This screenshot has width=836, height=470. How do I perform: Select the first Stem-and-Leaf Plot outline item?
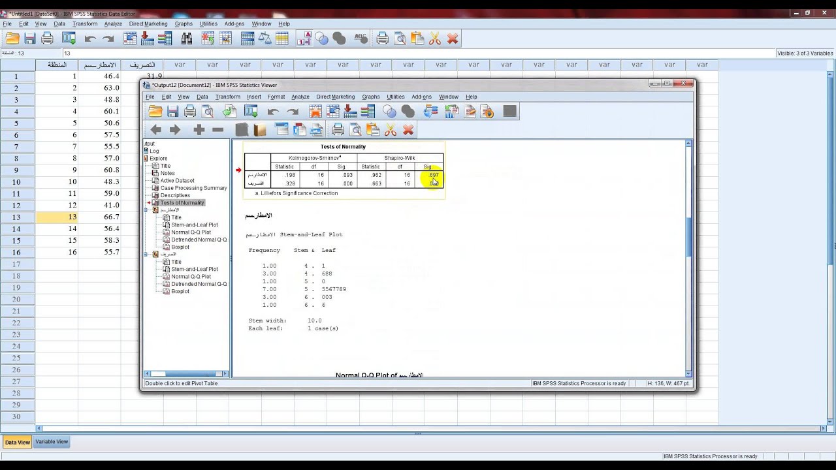pos(194,225)
